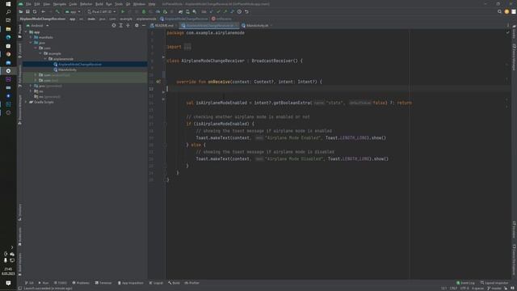Open the Pixel device selector dropdown
517x291 pixels.
pos(102,11)
